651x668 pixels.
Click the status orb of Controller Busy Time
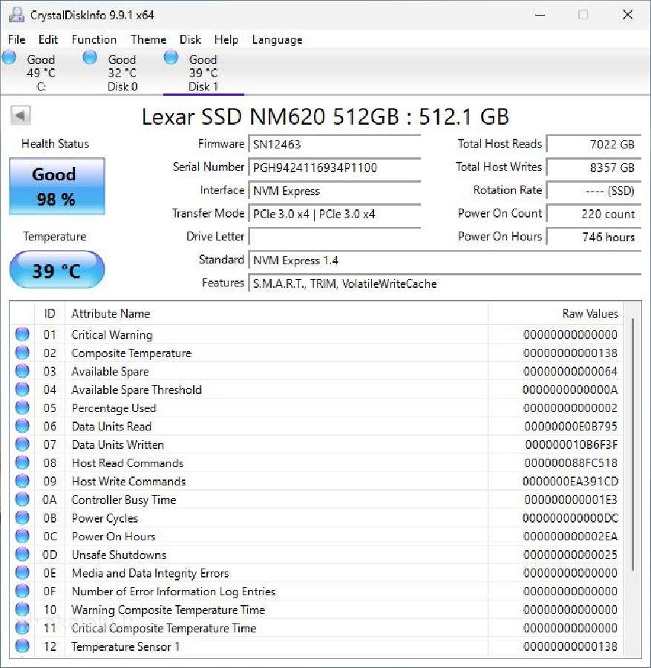tap(22, 499)
